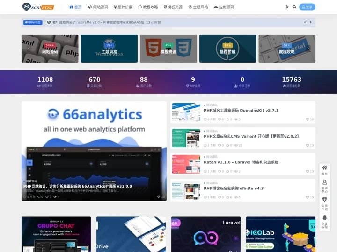Viewport: 337px width, 252px height.
Task: Open the Grupo Chat product card
Action: tap(56, 234)
